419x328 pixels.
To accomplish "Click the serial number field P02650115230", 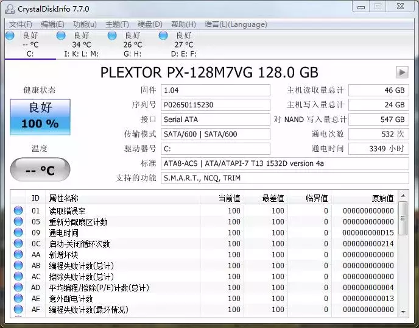I will click(x=215, y=105).
